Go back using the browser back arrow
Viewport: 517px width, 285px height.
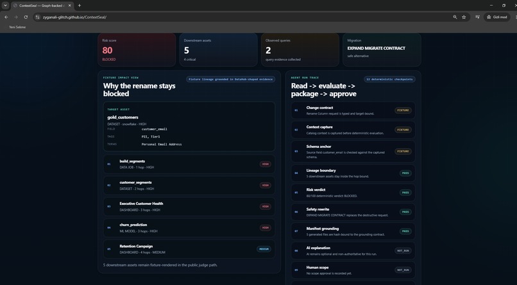click(6, 17)
